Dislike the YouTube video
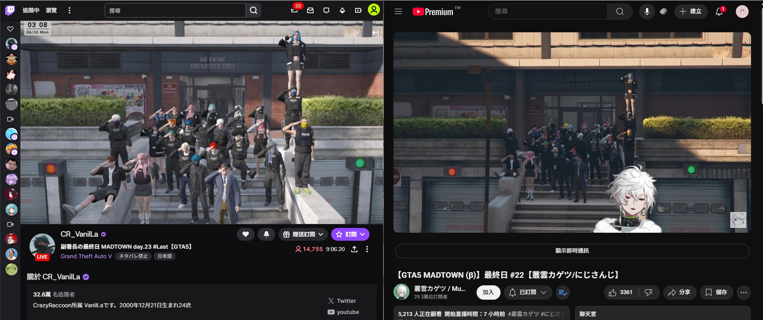Image resolution: width=763 pixels, height=320 pixels. (649, 293)
